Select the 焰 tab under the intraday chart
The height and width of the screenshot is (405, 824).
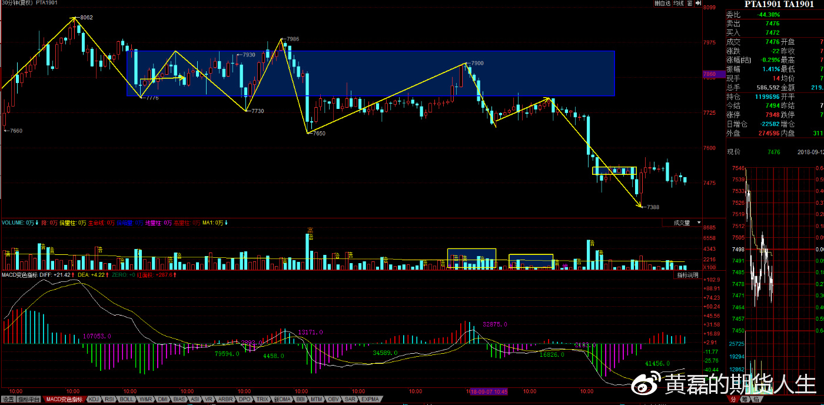coord(756,399)
